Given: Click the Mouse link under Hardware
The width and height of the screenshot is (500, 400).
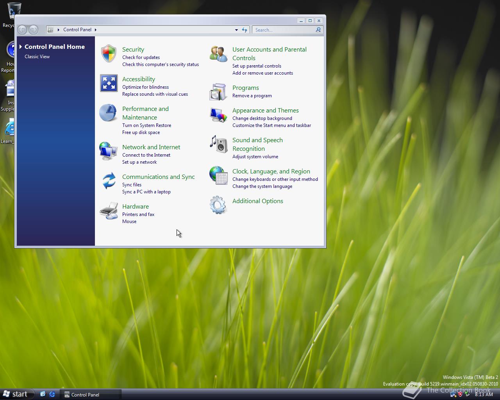Looking at the screenshot, I should click(x=129, y=221).
